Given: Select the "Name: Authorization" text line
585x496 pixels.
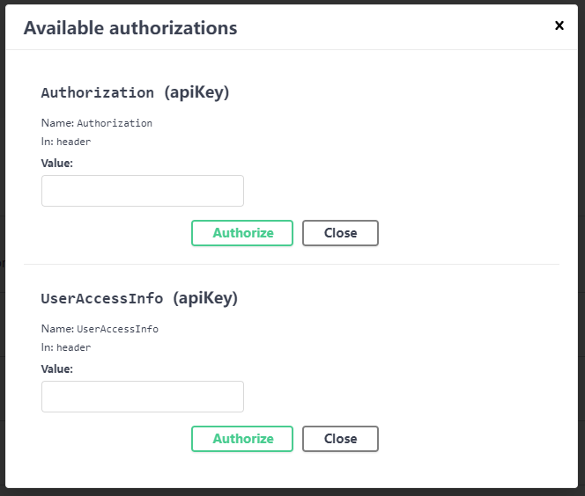Looking at the screenshot, I should coord(97,123).
